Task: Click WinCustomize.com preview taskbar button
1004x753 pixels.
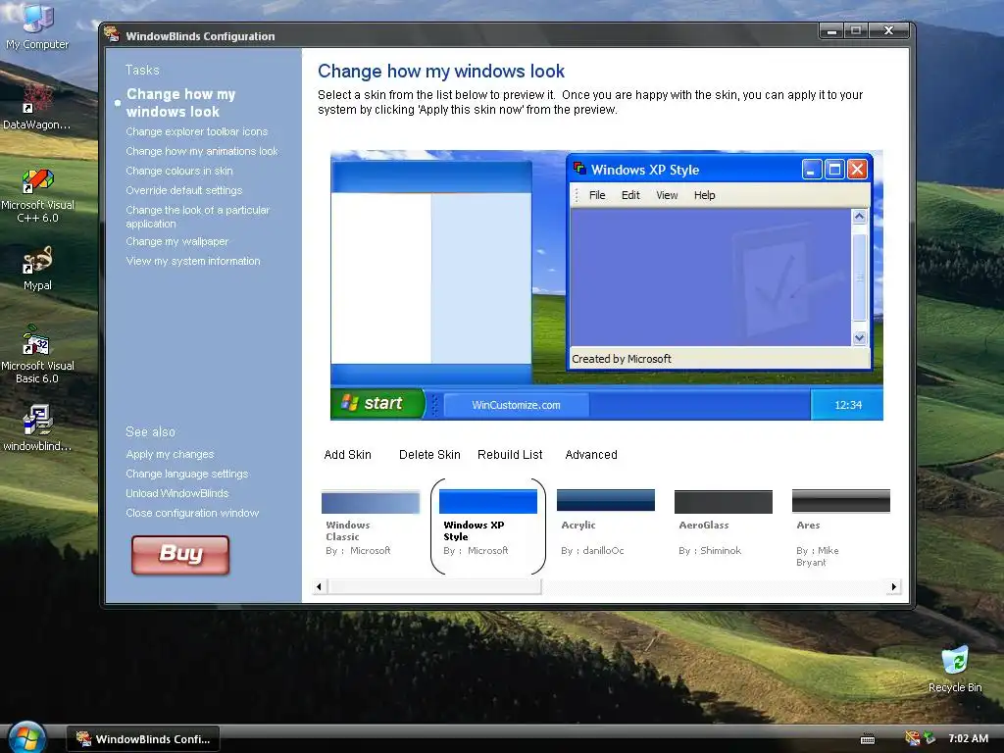Action: pyautogui.click(x=516, y=405)
